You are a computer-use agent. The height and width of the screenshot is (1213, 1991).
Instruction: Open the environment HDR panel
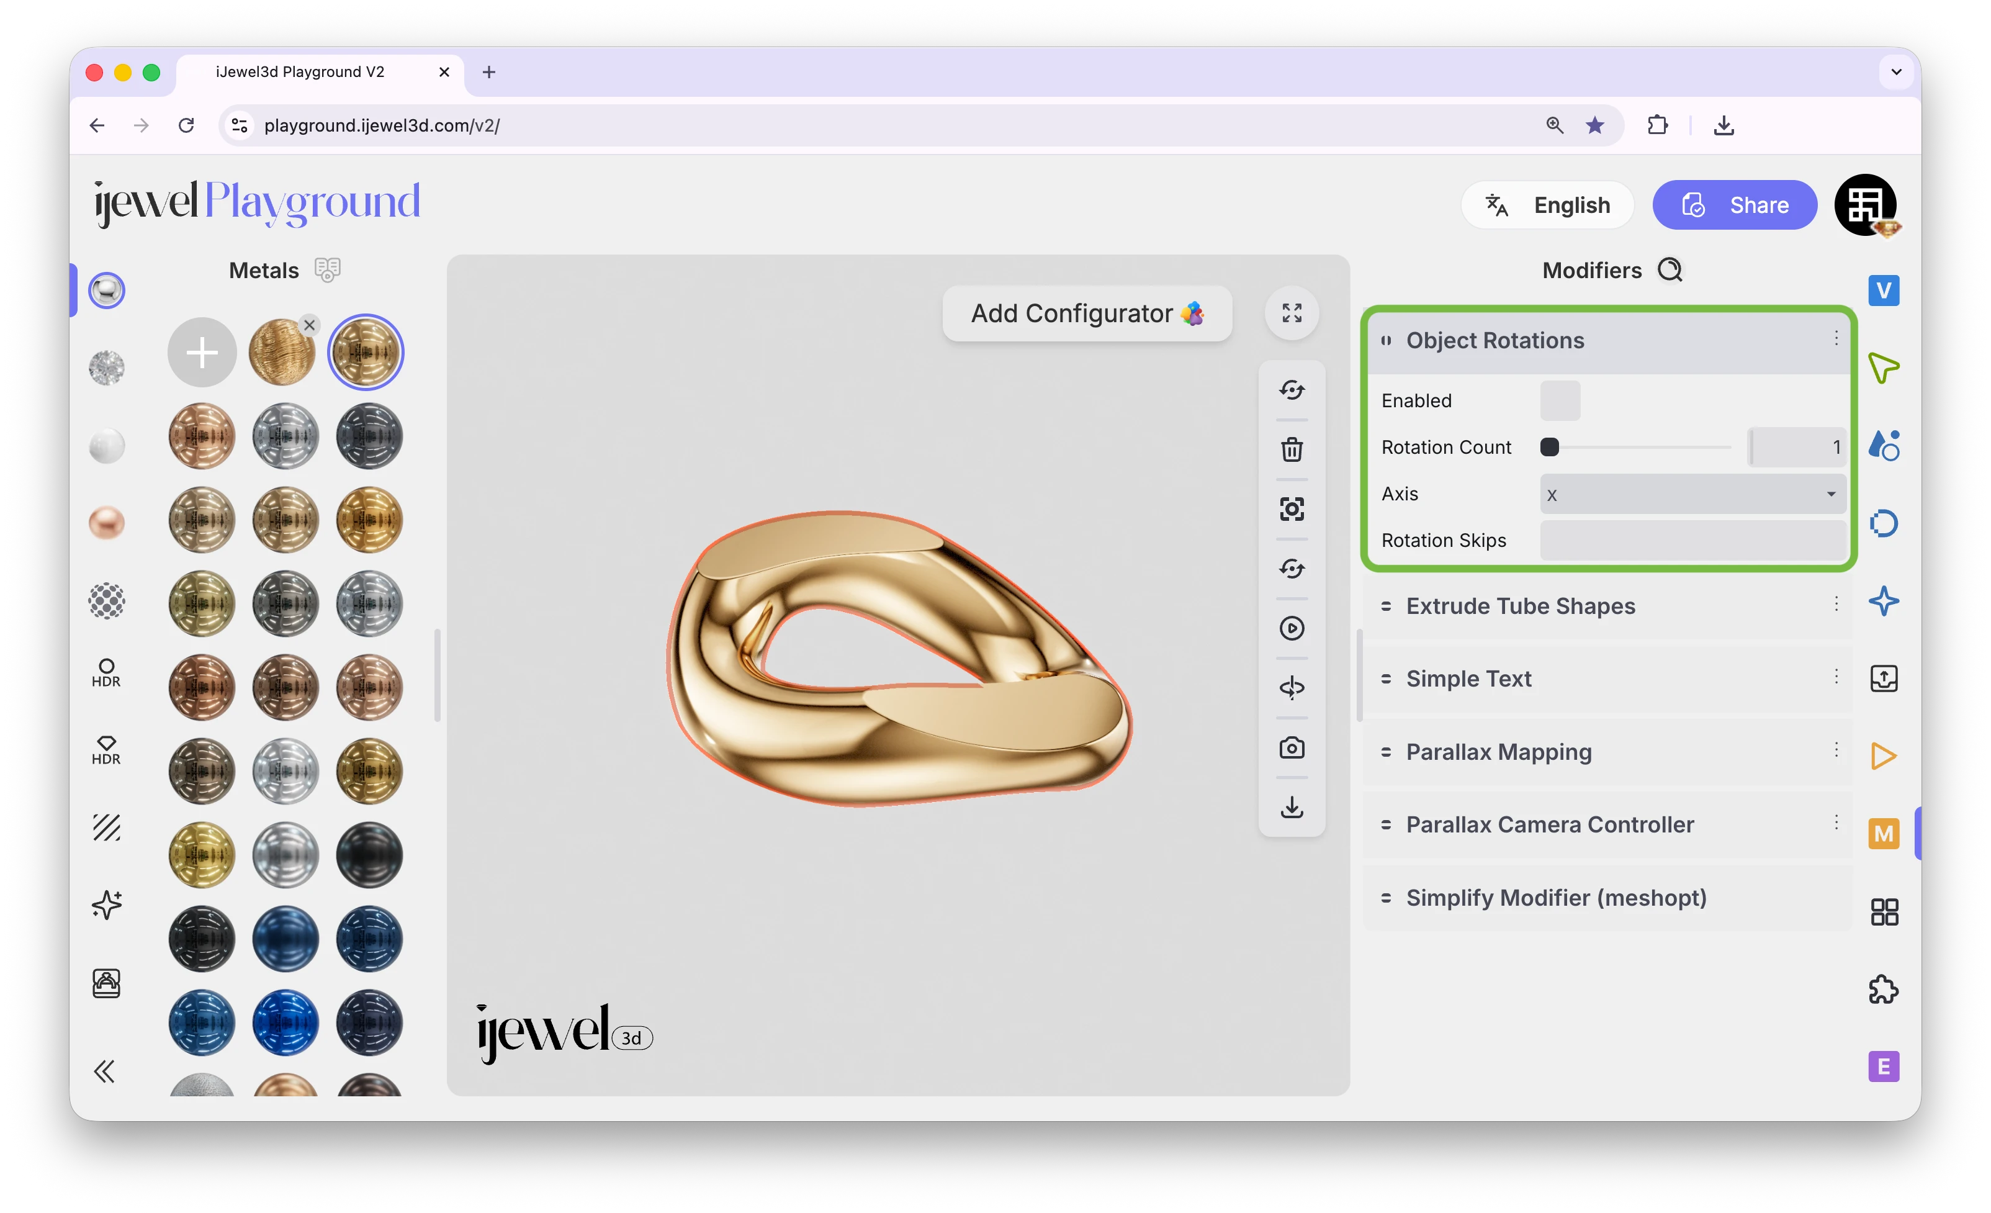(106, 672)
